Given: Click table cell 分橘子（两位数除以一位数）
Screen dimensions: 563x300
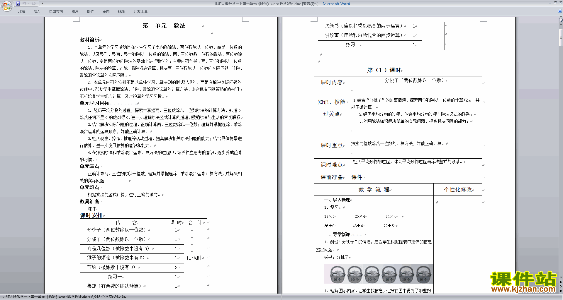Looking at the screenshot, I should click(x=124, y=239).
